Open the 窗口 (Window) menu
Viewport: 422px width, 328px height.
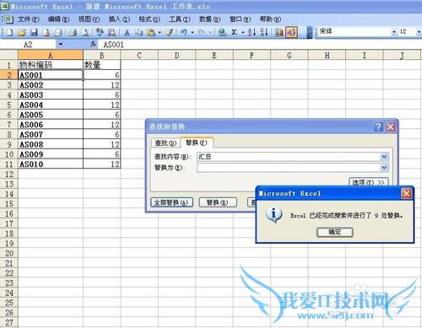coord(240,19)
